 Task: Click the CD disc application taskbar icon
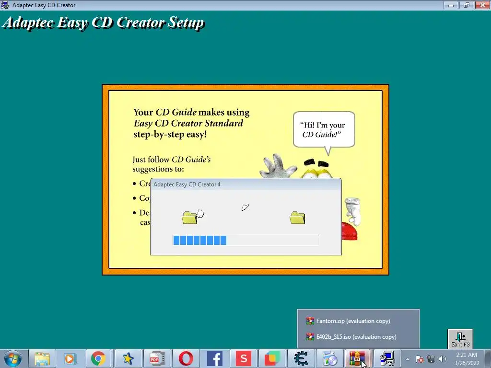click(329, 358)
